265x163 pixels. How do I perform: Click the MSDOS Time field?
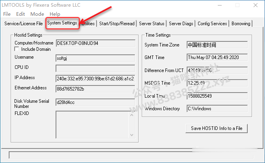click(217, 83)
